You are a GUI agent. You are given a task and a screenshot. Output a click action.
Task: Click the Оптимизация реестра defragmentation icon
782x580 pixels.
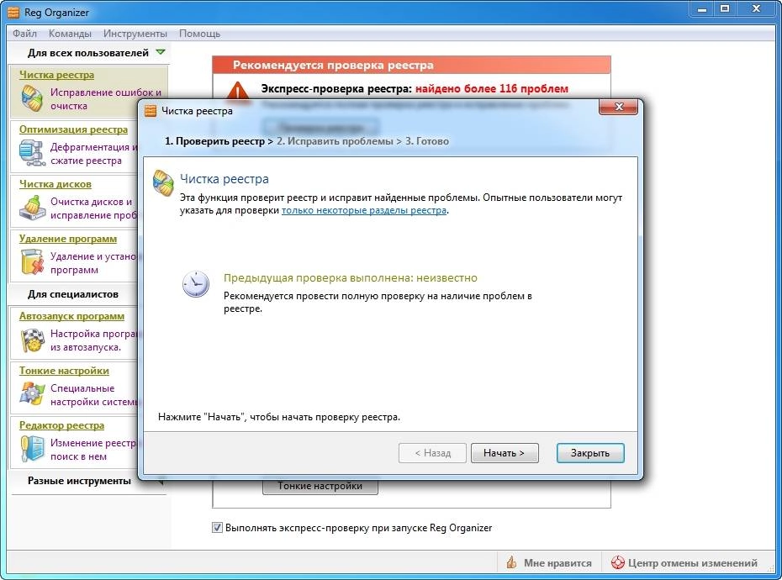(x=32, y=153)
